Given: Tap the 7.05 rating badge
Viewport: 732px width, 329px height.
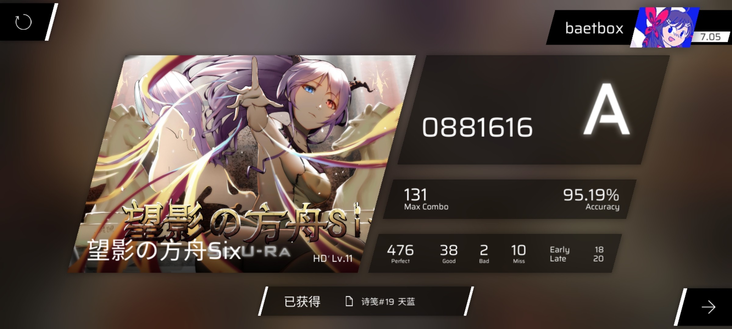Looking at the screenshot, I should click(710, 37).
